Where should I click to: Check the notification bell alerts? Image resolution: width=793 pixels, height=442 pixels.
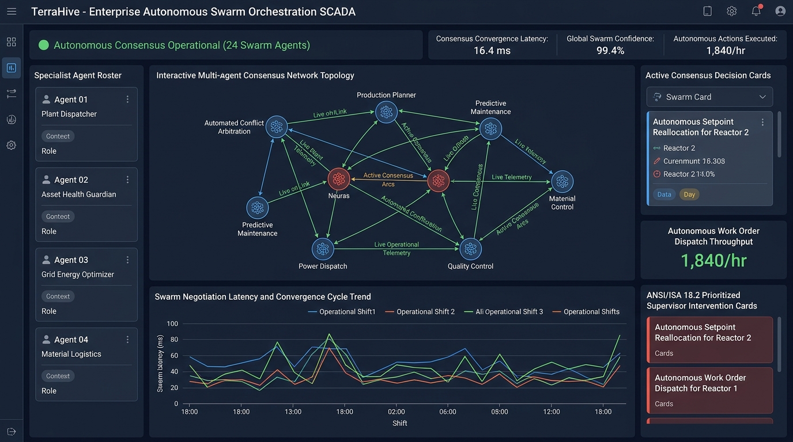[x=756, y=11]
